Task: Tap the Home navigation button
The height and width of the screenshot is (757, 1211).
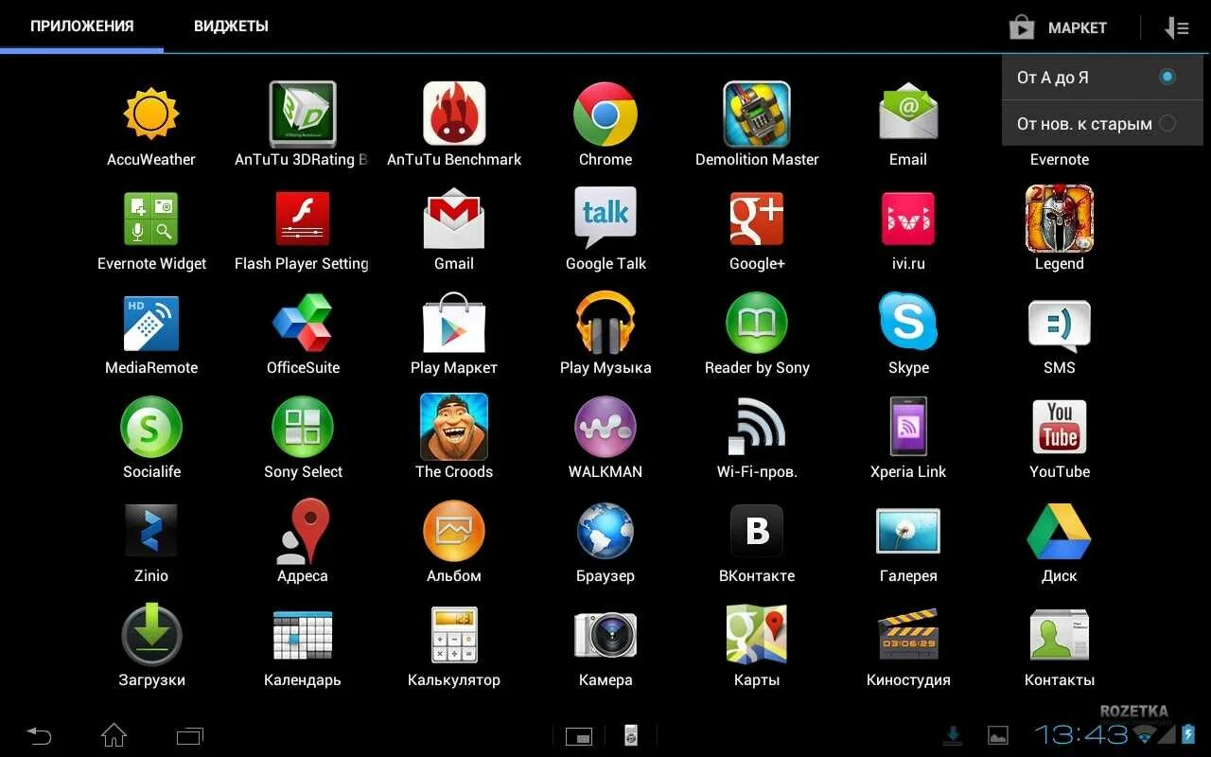Action: [114, 735]
